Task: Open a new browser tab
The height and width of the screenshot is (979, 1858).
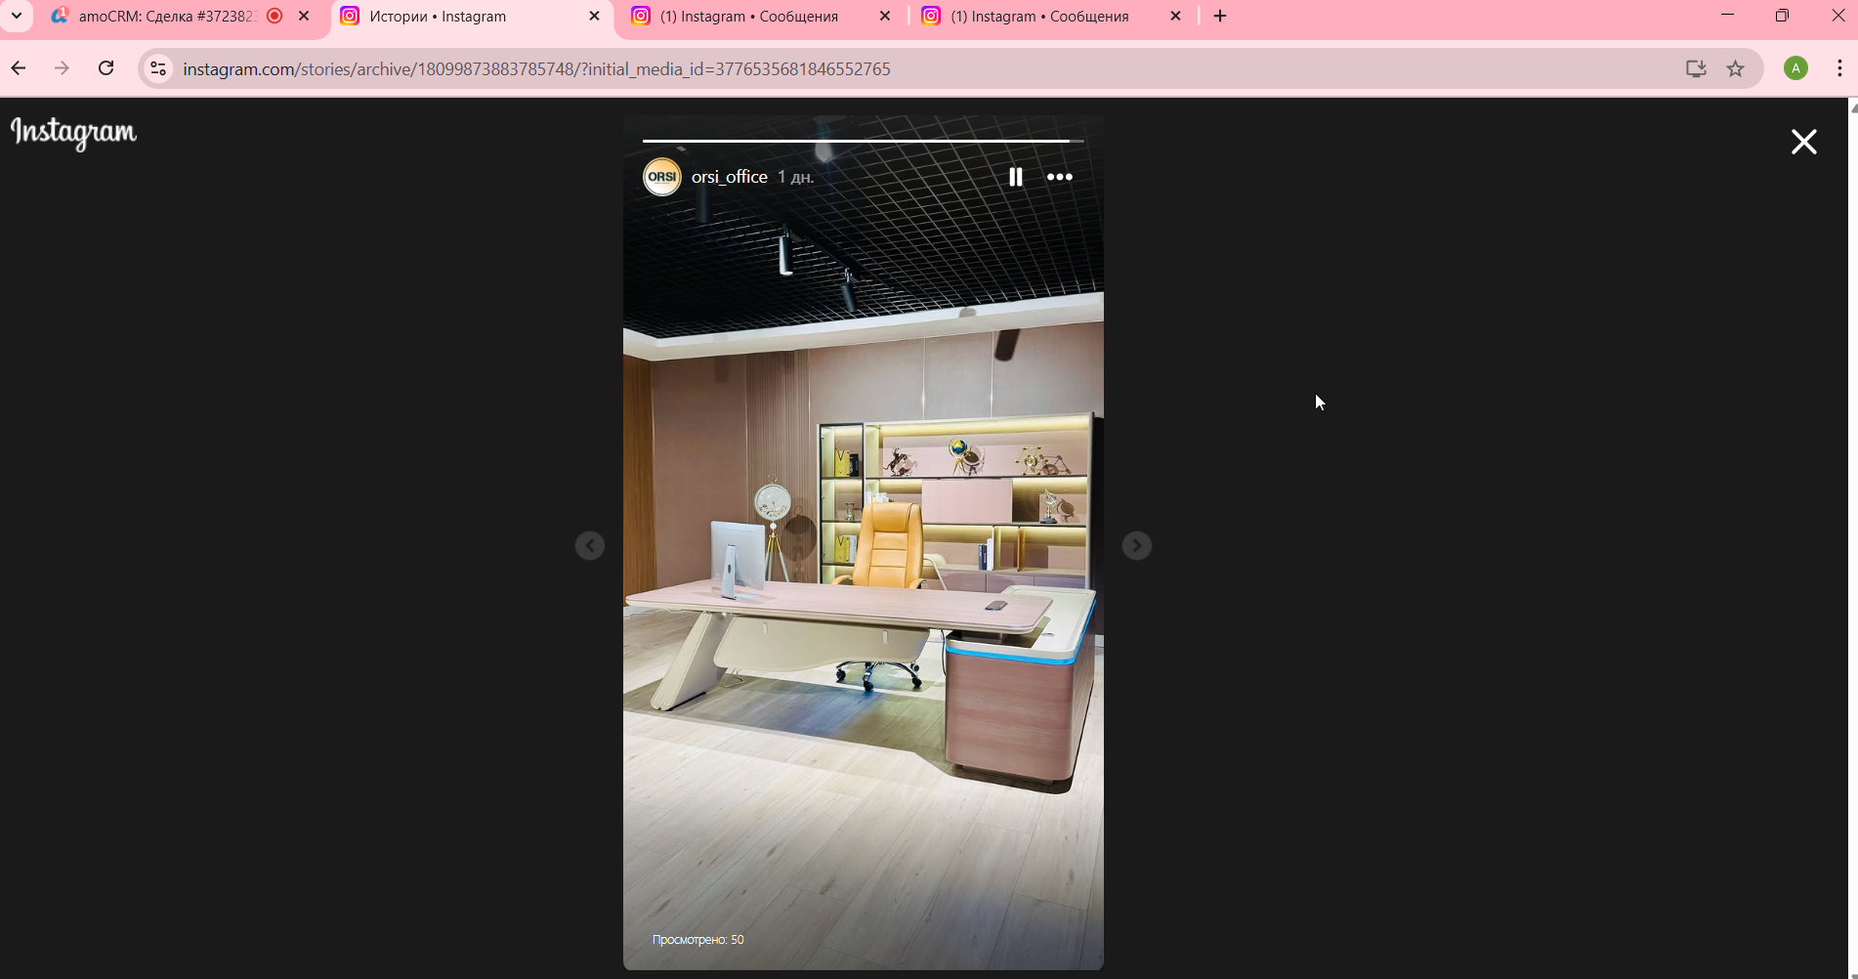Action: (1220, 17)
